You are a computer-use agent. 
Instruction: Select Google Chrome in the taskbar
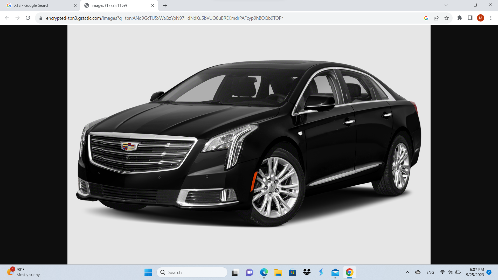click(349, 272)
